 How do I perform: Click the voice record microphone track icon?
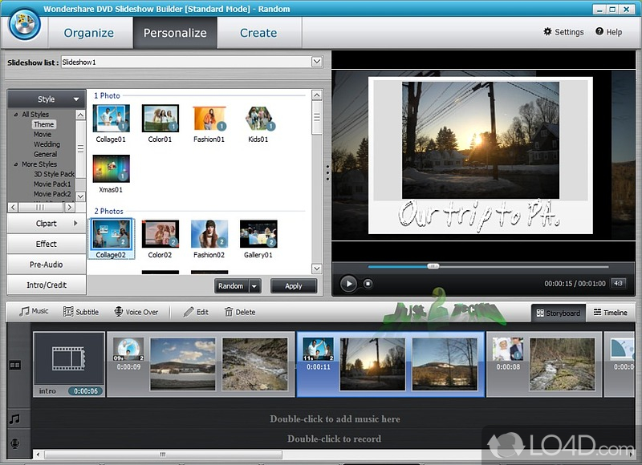click(x=15, y=443)
